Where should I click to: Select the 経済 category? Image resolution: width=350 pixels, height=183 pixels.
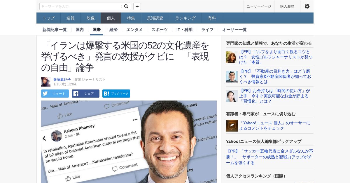point(113,30)
